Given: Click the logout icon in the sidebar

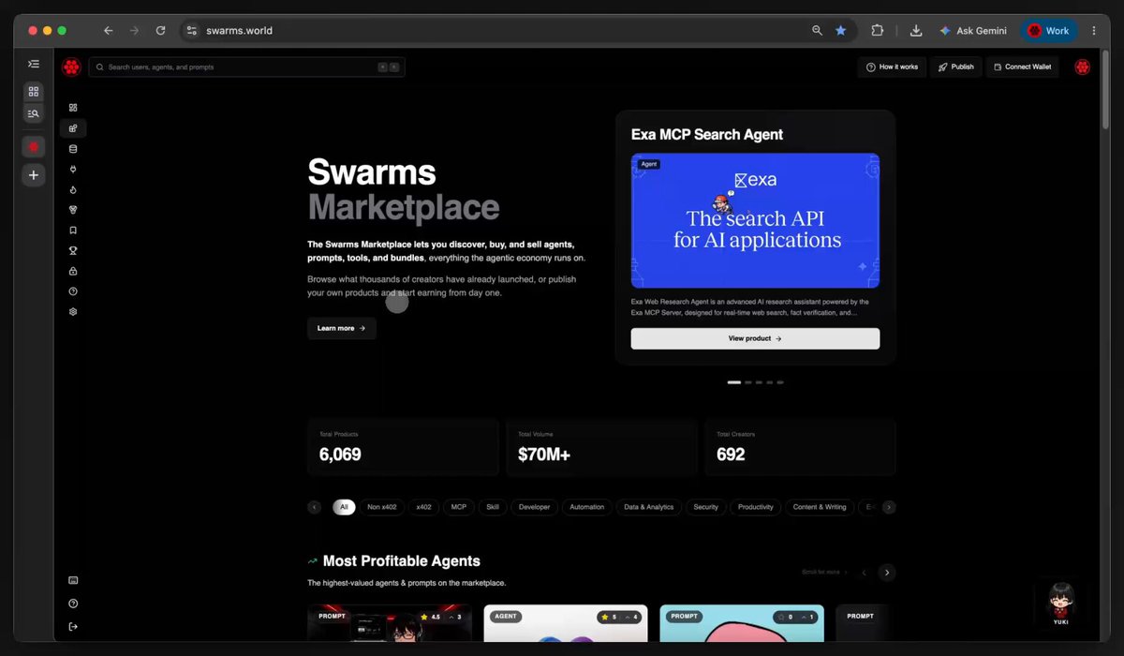Looking at the screenshot, I should (x=73, y=627).
